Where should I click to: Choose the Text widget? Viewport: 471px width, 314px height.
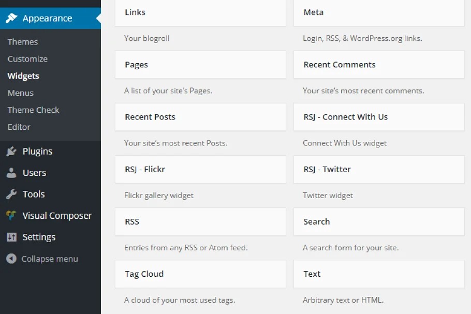click(378, 274)
